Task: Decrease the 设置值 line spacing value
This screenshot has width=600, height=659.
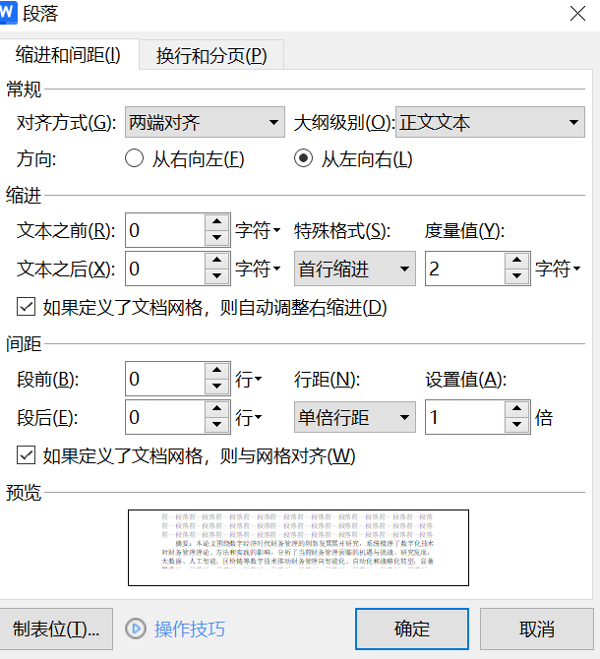Action: (x=516, y=425)
